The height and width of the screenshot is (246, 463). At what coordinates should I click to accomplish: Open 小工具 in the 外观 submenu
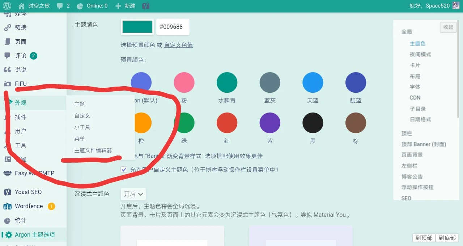click(x=82, y=127)
